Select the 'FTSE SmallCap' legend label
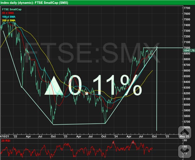Image resolution: width=195 pixels, height=160 pixels. [12, 9]
